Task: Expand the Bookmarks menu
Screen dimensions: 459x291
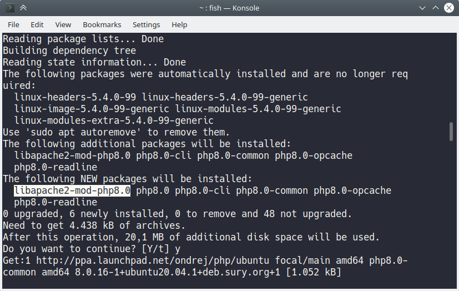Action: click(x=102, y=24)
